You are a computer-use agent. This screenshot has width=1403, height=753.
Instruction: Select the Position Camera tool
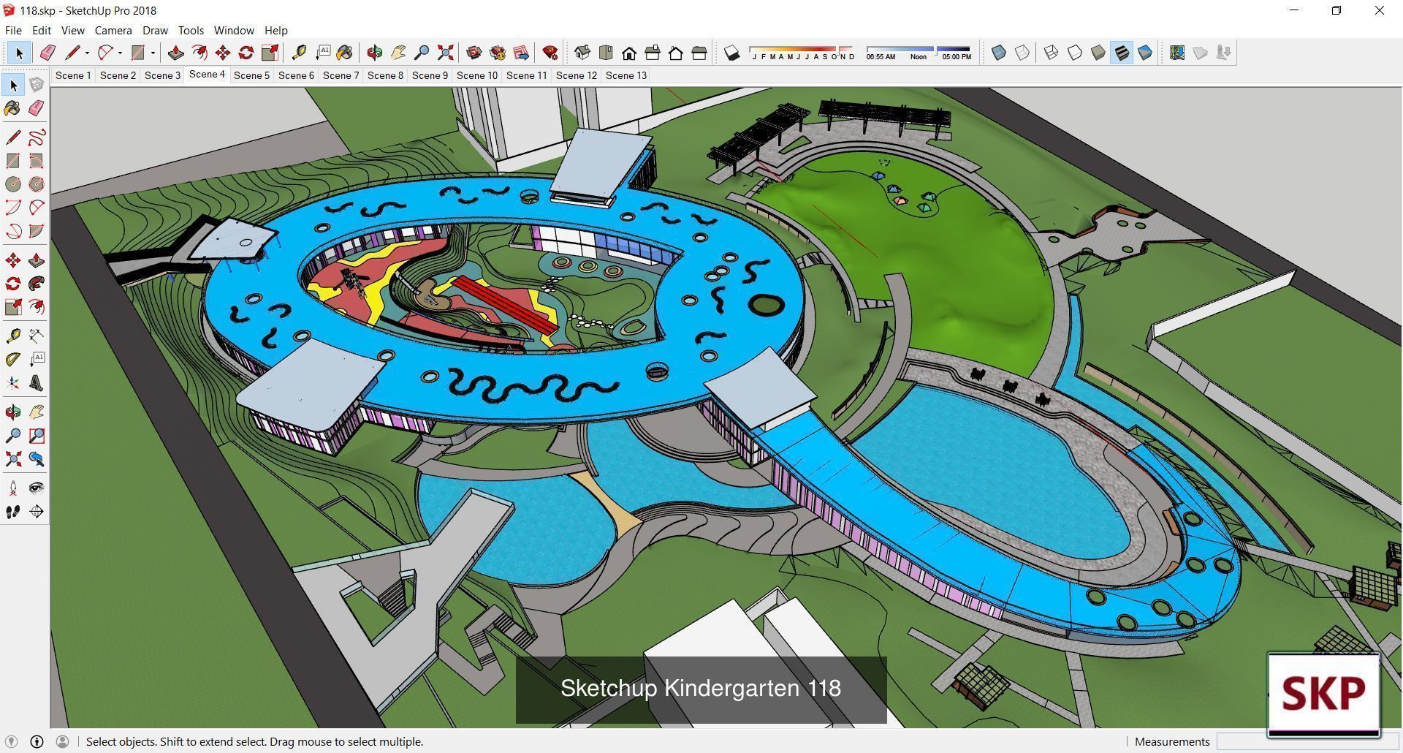pos(13,488)
